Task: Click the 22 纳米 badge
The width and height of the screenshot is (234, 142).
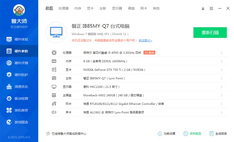Action: (x=149, y=53)
